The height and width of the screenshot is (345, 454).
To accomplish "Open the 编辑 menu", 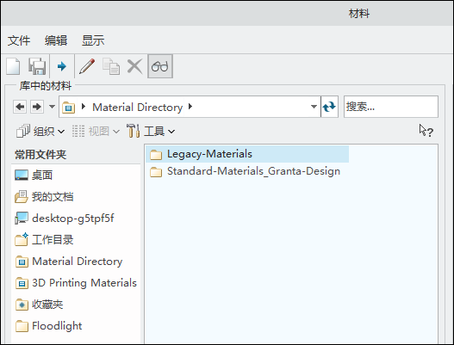I will pyautogui.click(x=56, y=40).
